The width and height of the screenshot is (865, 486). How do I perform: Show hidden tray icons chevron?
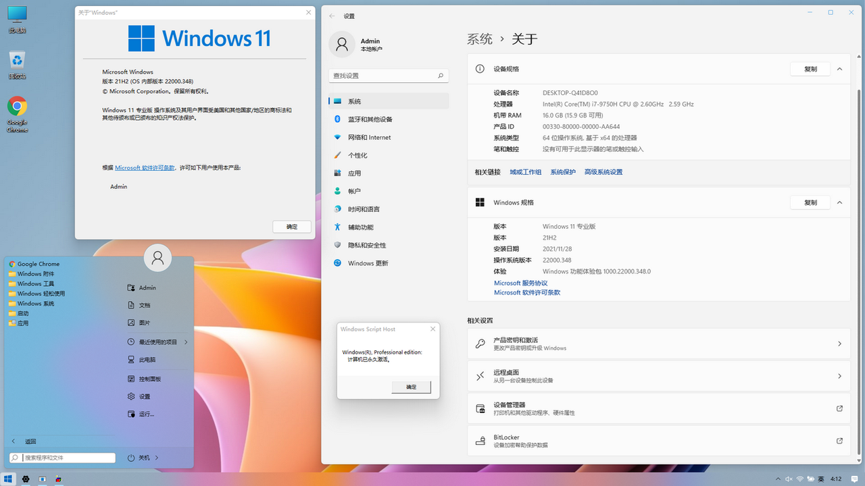[778, 479]
